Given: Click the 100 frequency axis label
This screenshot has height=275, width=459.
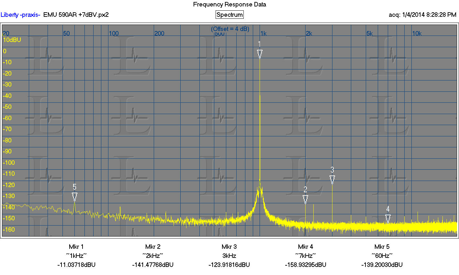Looking at the screenshot, I should (x=114, y=34).
